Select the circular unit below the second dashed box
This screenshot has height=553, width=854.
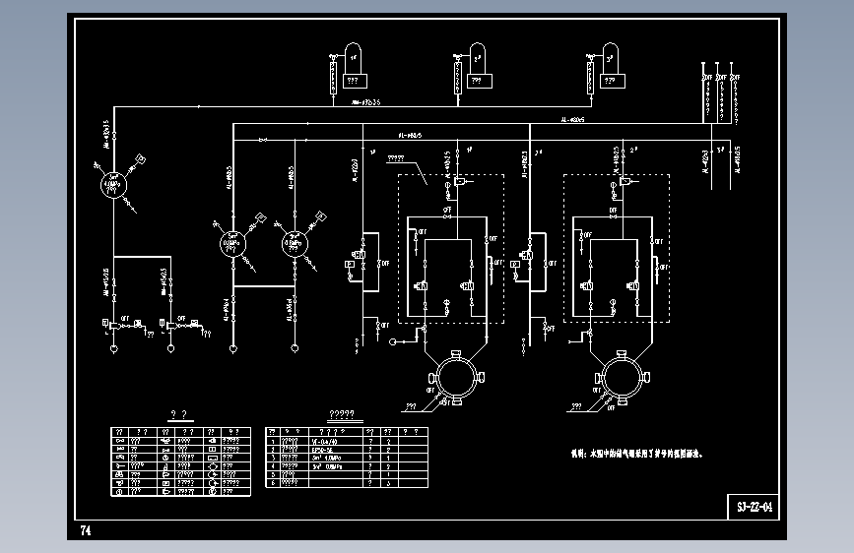tap(622, 377)
